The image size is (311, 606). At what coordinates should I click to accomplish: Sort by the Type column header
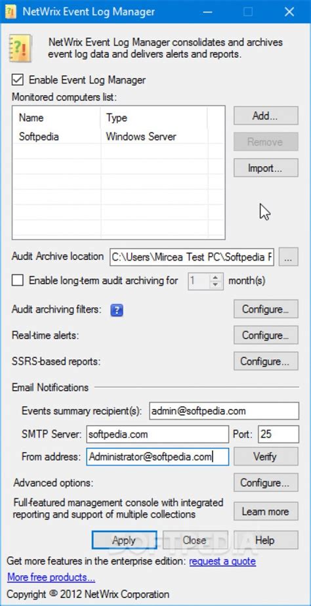[154, 118]
